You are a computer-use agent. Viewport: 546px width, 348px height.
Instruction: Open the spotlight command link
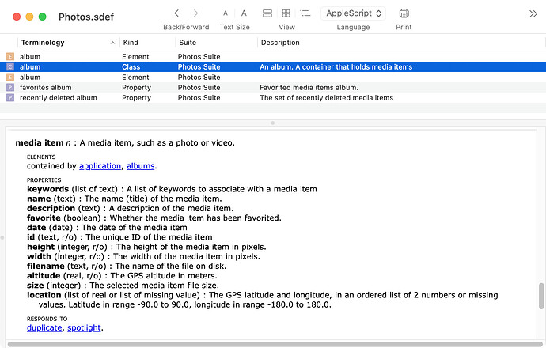pos(84,327)
